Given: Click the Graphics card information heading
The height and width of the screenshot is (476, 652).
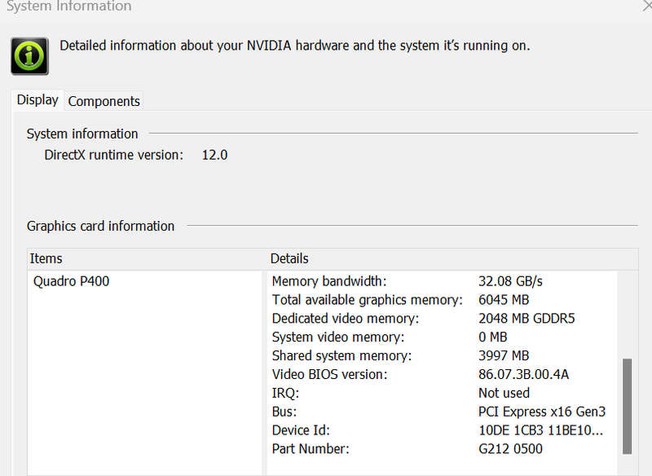Looking at the screenshot, I should 100,226.
